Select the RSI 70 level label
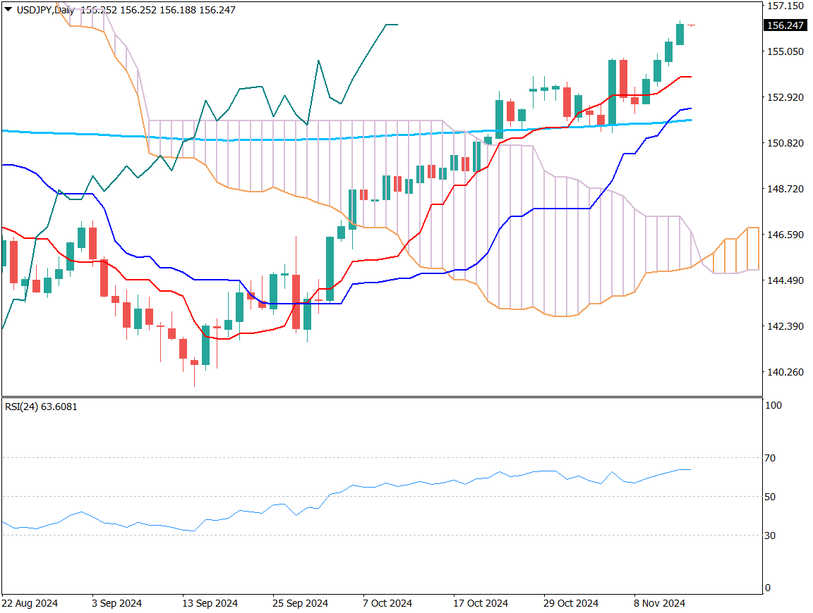 (770, 458)
